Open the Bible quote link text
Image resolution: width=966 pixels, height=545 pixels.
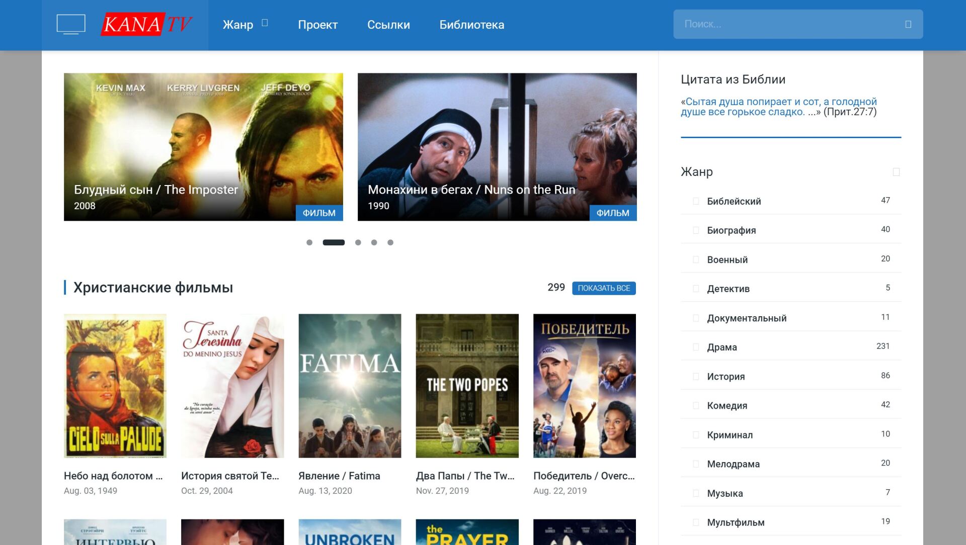tap(779, 107)
